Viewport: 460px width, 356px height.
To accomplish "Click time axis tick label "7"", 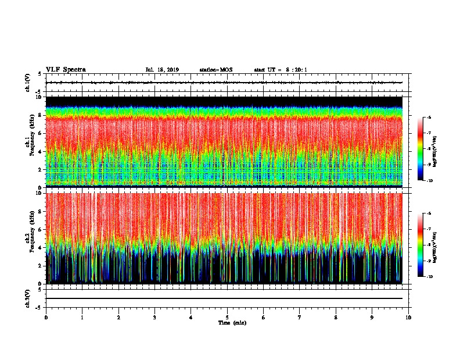I will 300,318.
